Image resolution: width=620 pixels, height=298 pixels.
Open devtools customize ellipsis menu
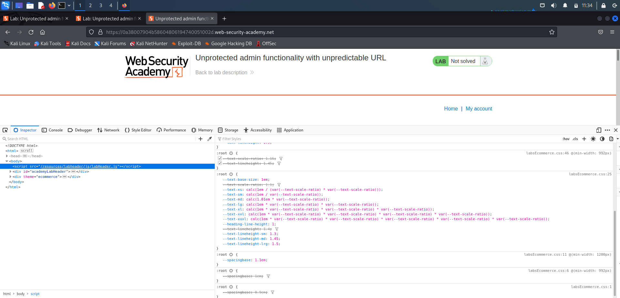tap(607, 130)
